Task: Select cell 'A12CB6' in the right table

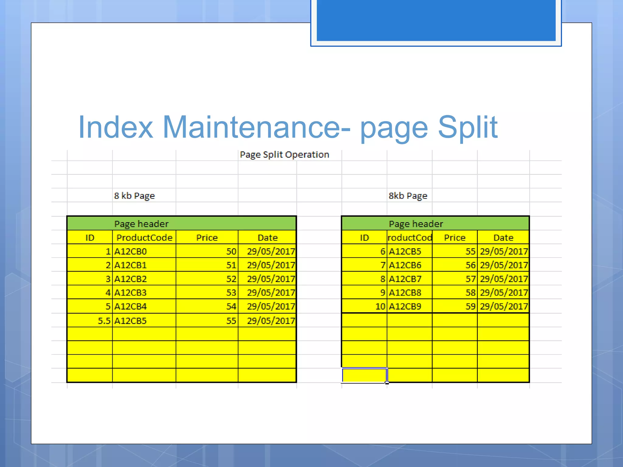Action: [409, 265]
